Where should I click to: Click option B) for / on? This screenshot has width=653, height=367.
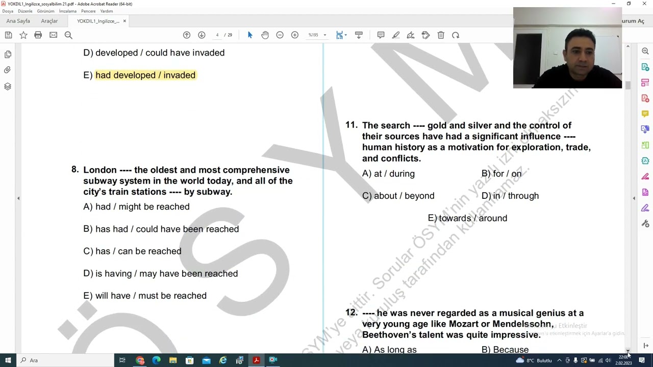[x=501, y=174]
